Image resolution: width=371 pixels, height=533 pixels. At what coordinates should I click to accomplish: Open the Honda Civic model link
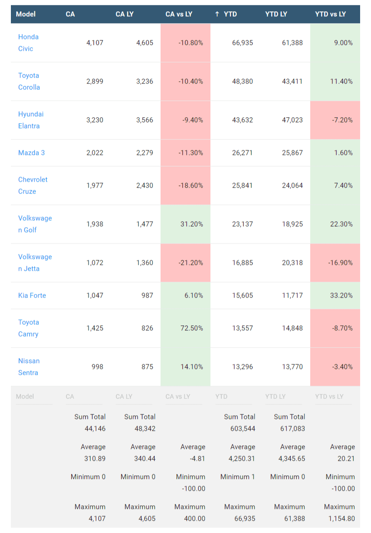coord(28,43)
